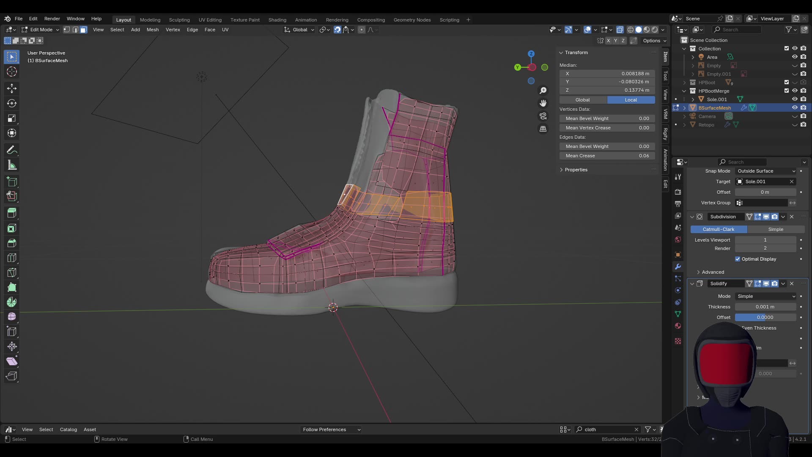Hide the Sole.001 object in viewport

click(x=795, y=99)
